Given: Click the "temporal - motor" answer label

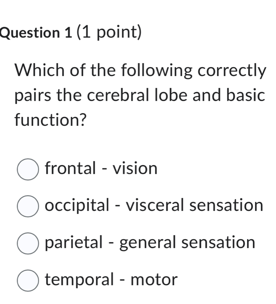Looking at the screenshot, I should point(111,280).
